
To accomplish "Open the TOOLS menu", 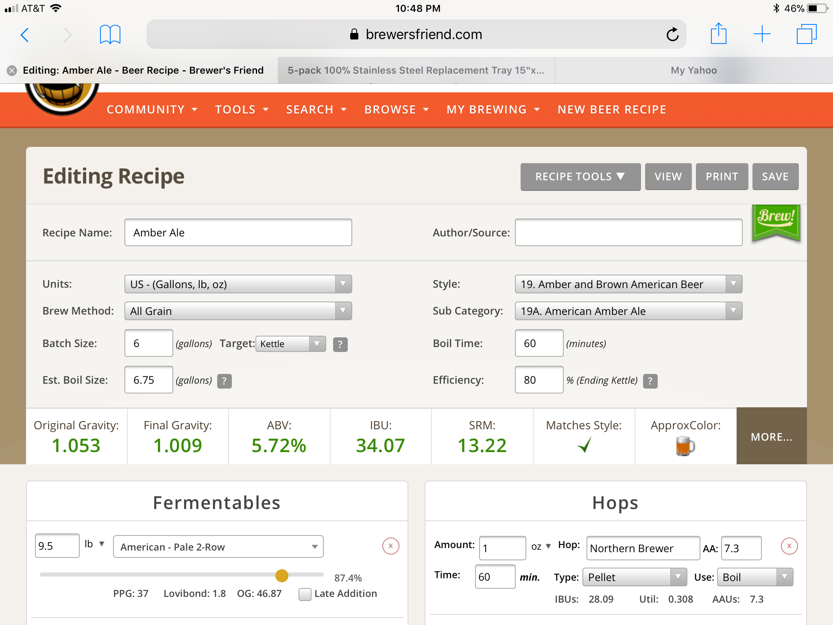I will (242, 110).
